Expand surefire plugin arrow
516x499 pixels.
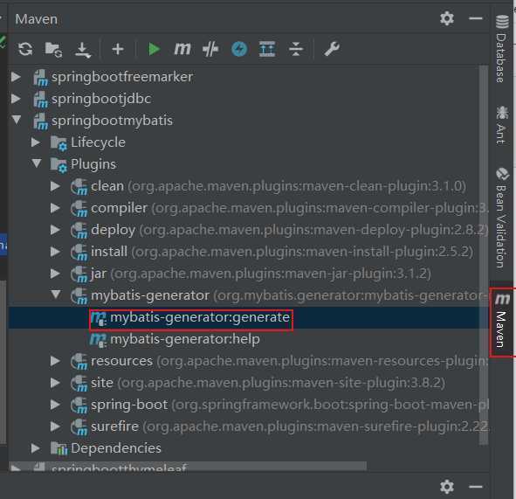tap(55, 426)
